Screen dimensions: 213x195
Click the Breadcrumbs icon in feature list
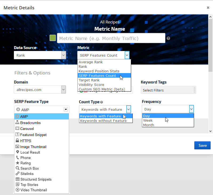17,123
